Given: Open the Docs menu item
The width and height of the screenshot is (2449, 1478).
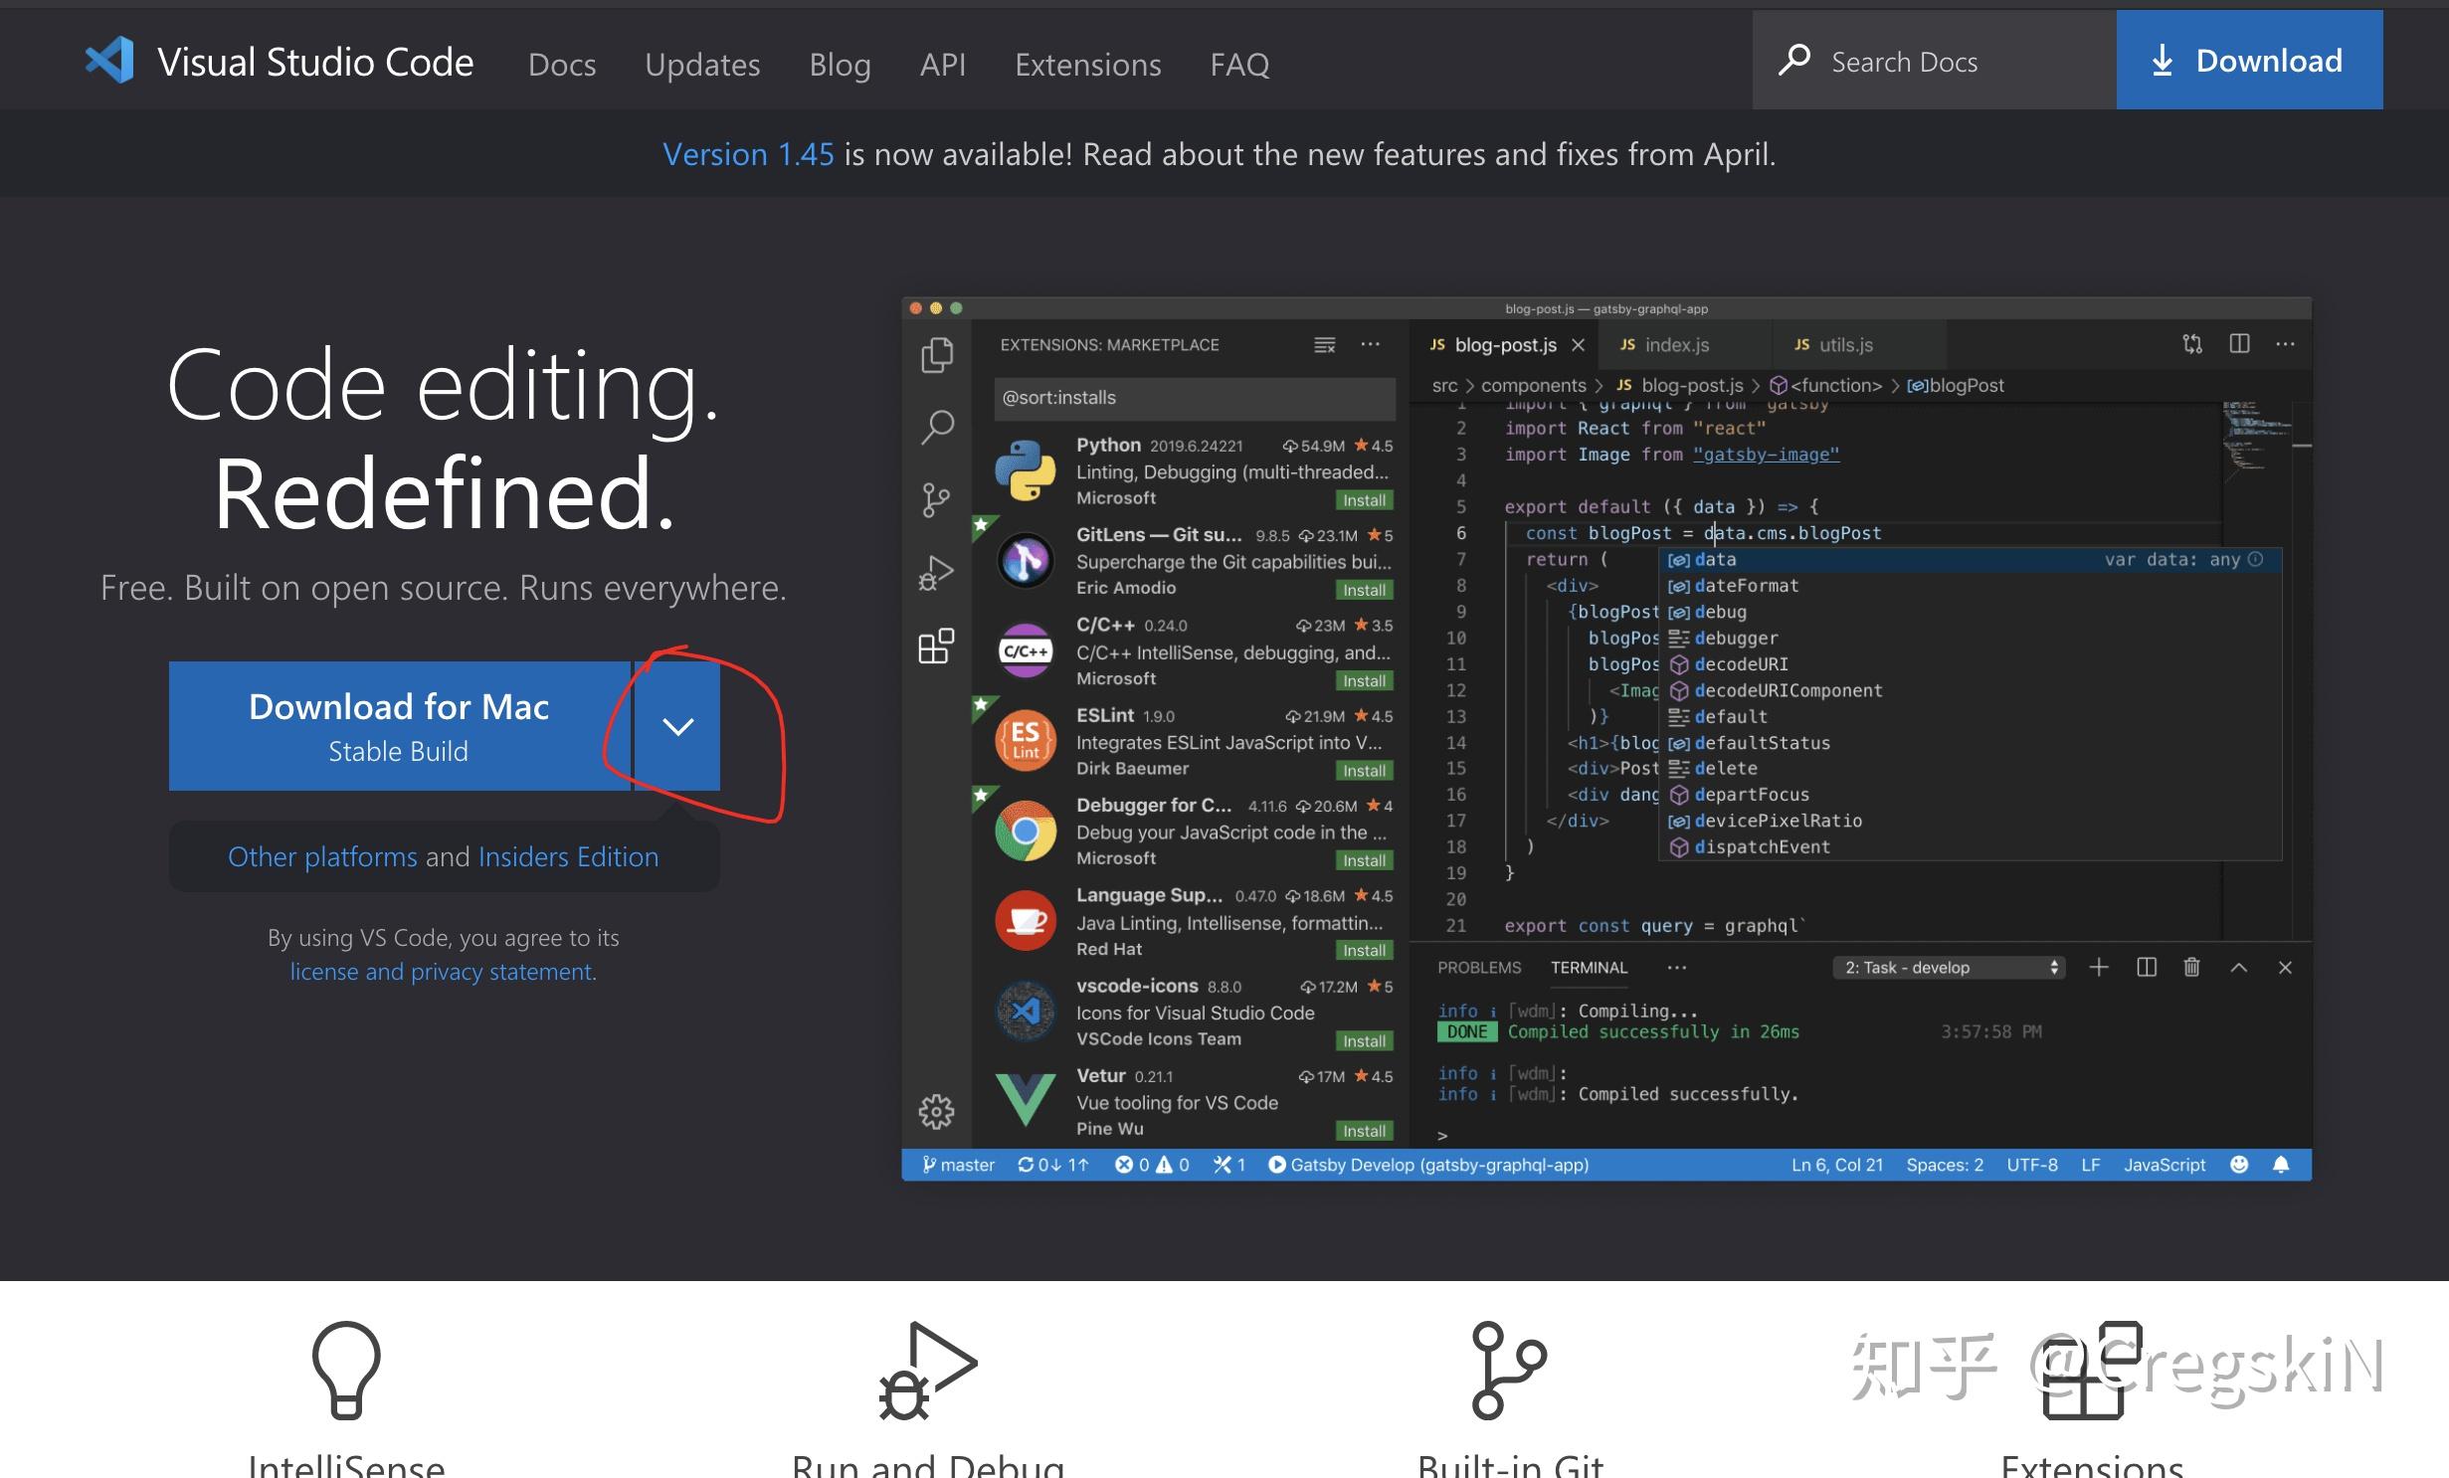Looking at the screenshot, I should [x=562, y=65].
